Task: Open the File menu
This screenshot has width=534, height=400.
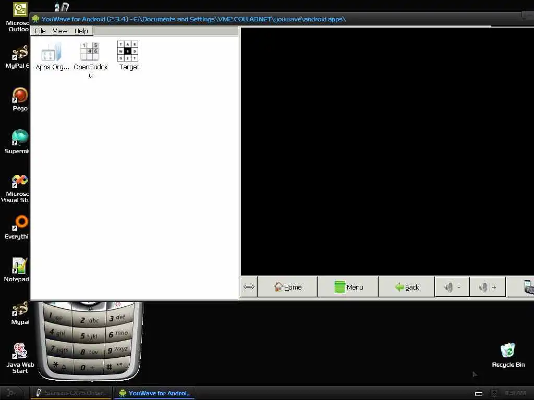Action: (x=40, y=31)
